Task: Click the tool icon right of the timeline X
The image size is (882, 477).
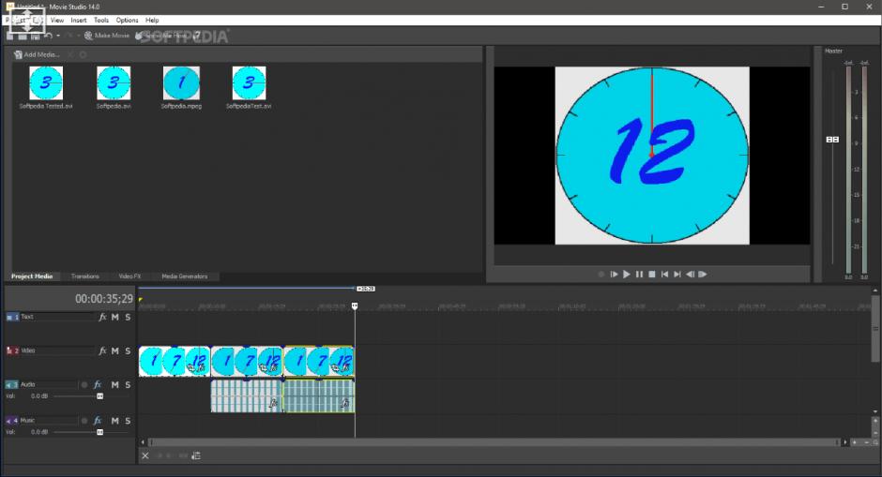Action: tap(196, 455)
